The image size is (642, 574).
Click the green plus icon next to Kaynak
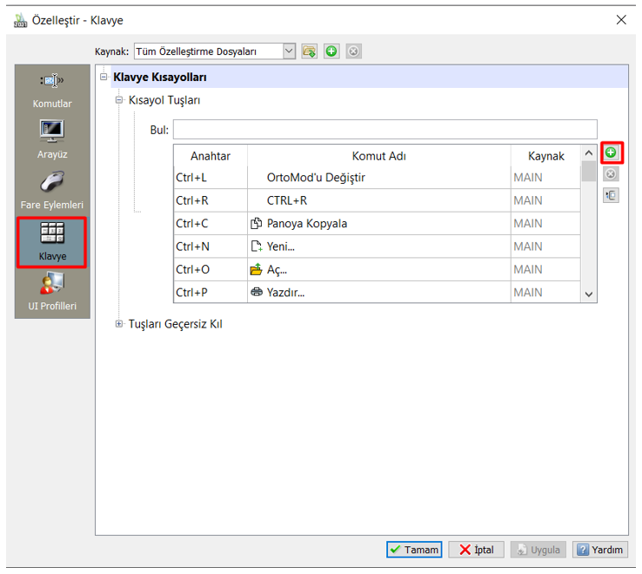pos(331,51)
